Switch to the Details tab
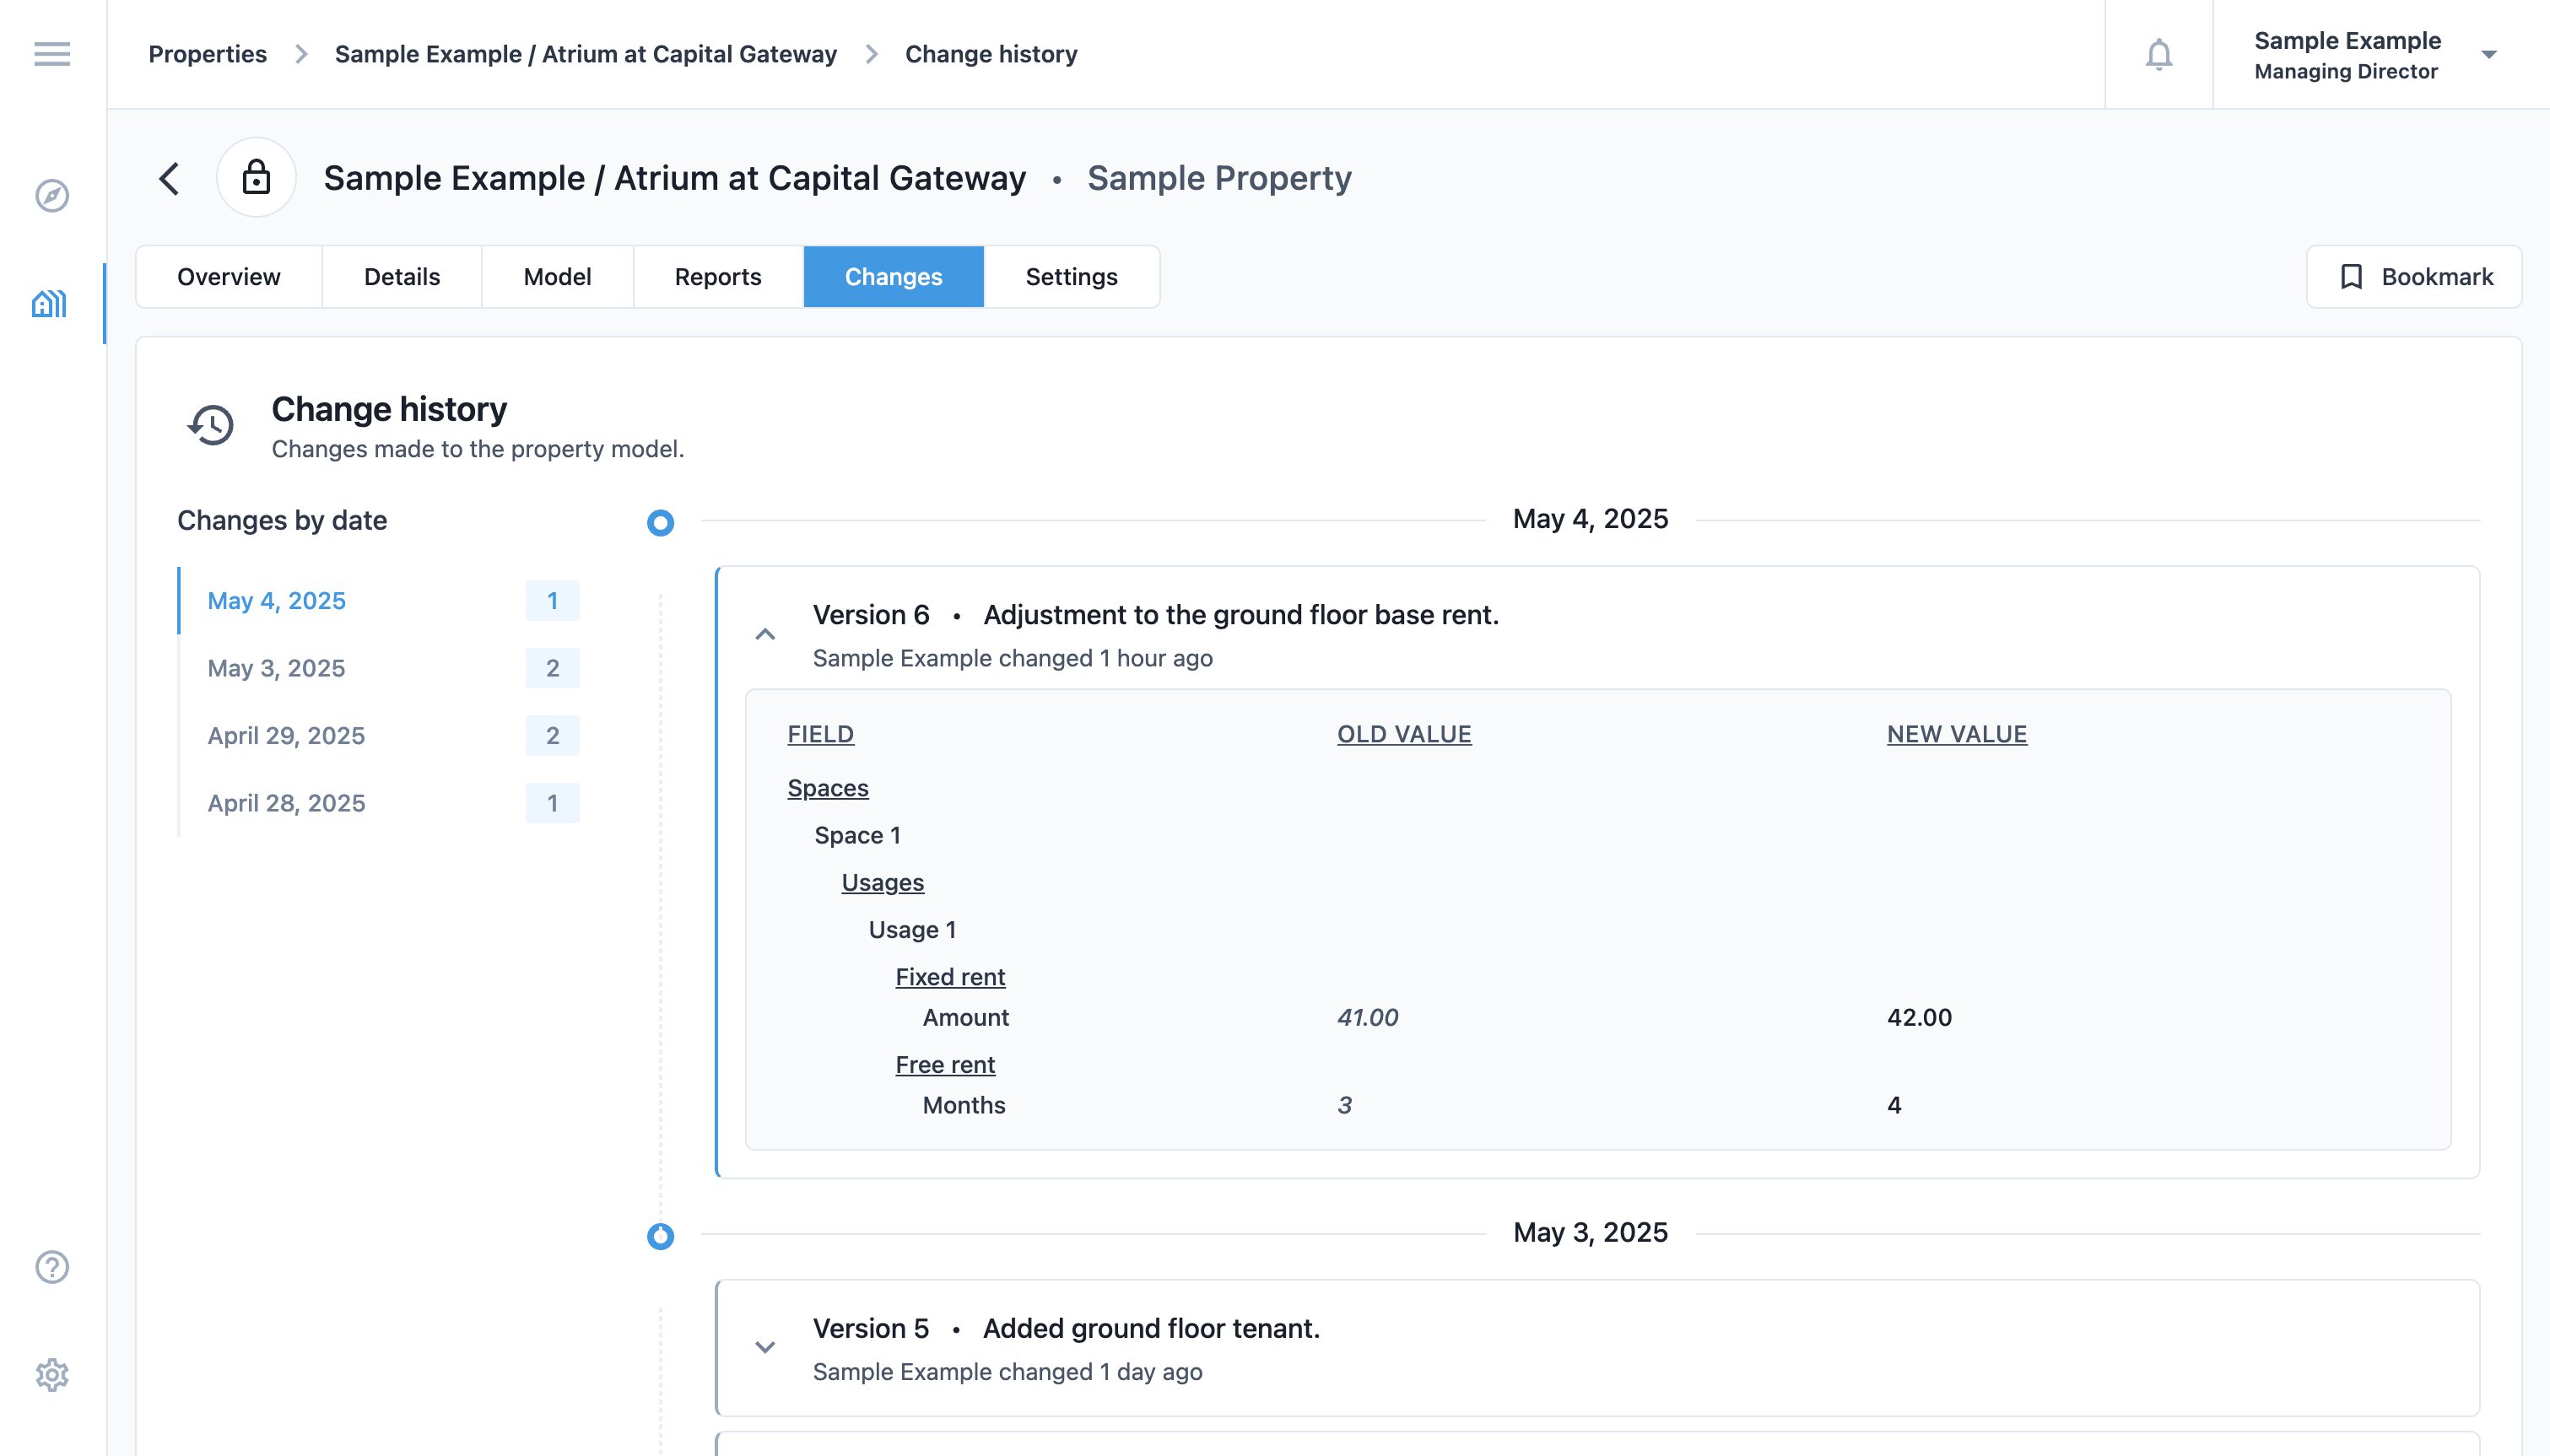This screenshot has height=1456, width=2550. point(402,277)
